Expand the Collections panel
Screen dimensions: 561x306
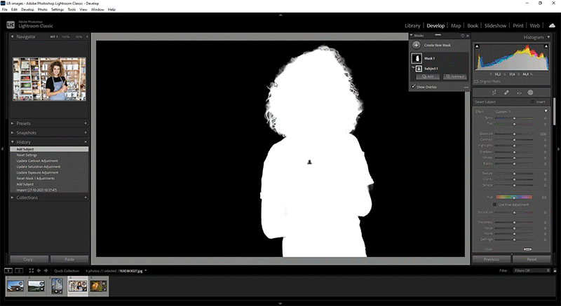(13, 197)
